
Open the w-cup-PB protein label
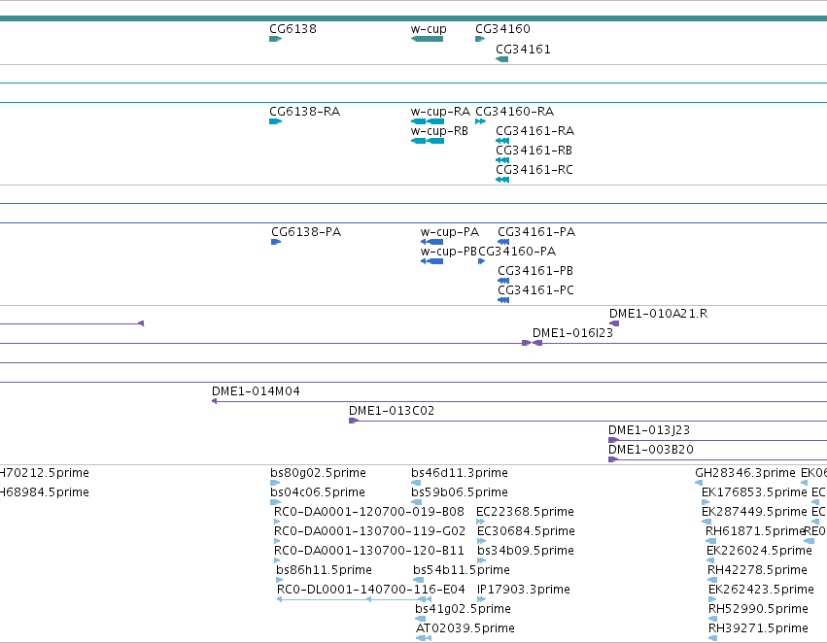pyautogui.click(x=448, y=252)
